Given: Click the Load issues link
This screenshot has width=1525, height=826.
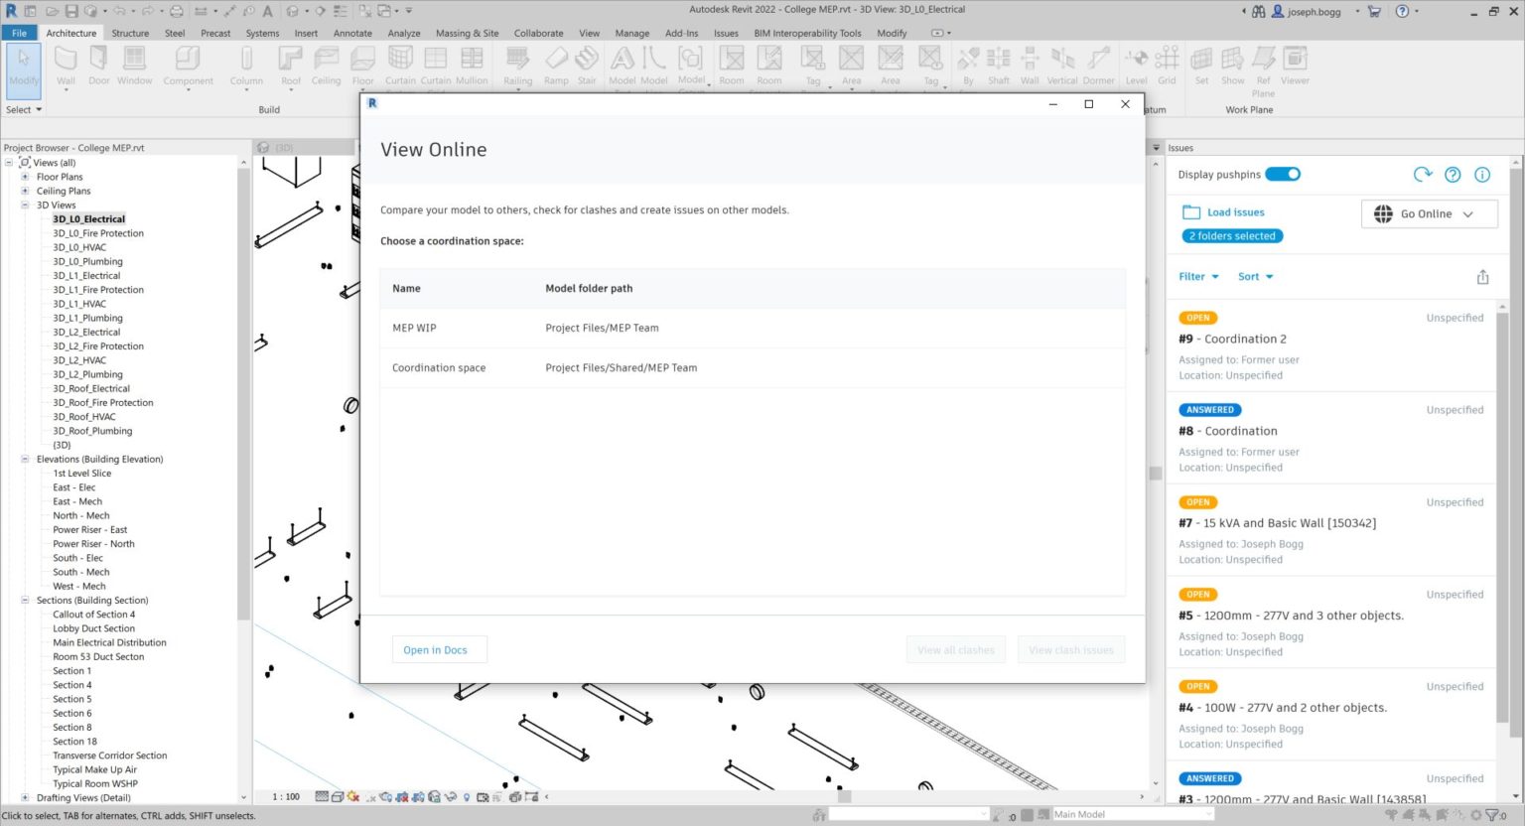Looking at the screenshot, I should [1238, 211].
